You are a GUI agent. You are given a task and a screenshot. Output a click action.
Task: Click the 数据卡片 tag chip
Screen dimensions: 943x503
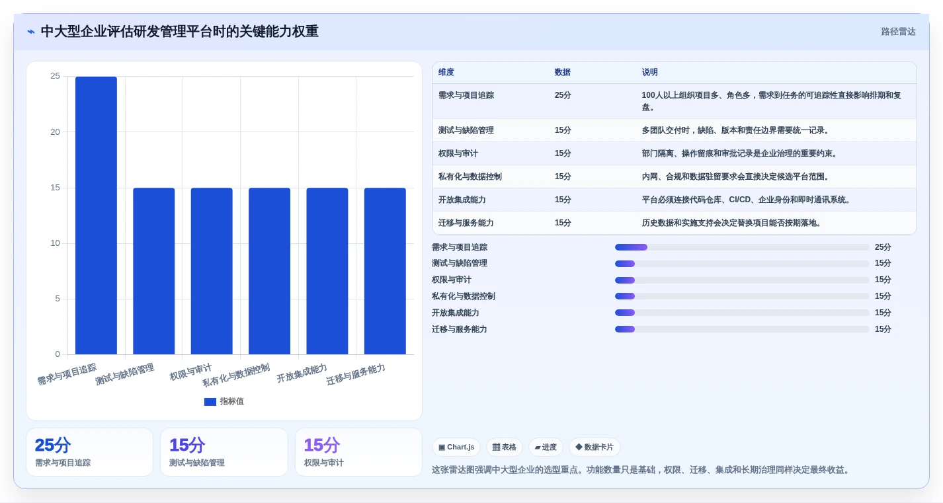(x=594, y=447)
